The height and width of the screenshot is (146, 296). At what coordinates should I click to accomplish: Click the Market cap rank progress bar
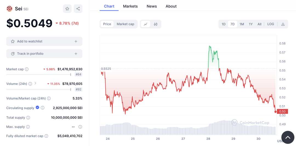38,74
